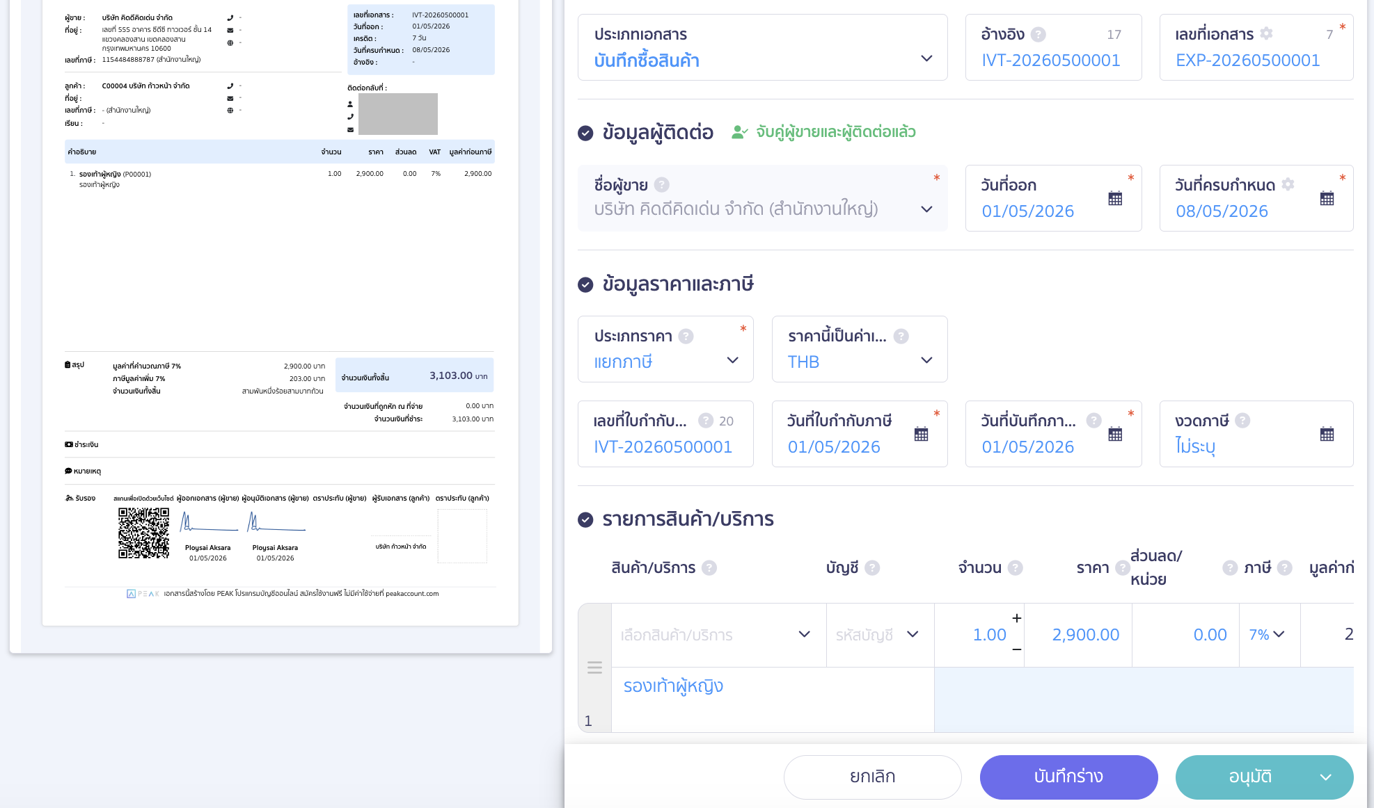Click the help icon beside 'ชื่อผู้ขาย'
Screen dimensions: 1374x808
coord(662,185)
